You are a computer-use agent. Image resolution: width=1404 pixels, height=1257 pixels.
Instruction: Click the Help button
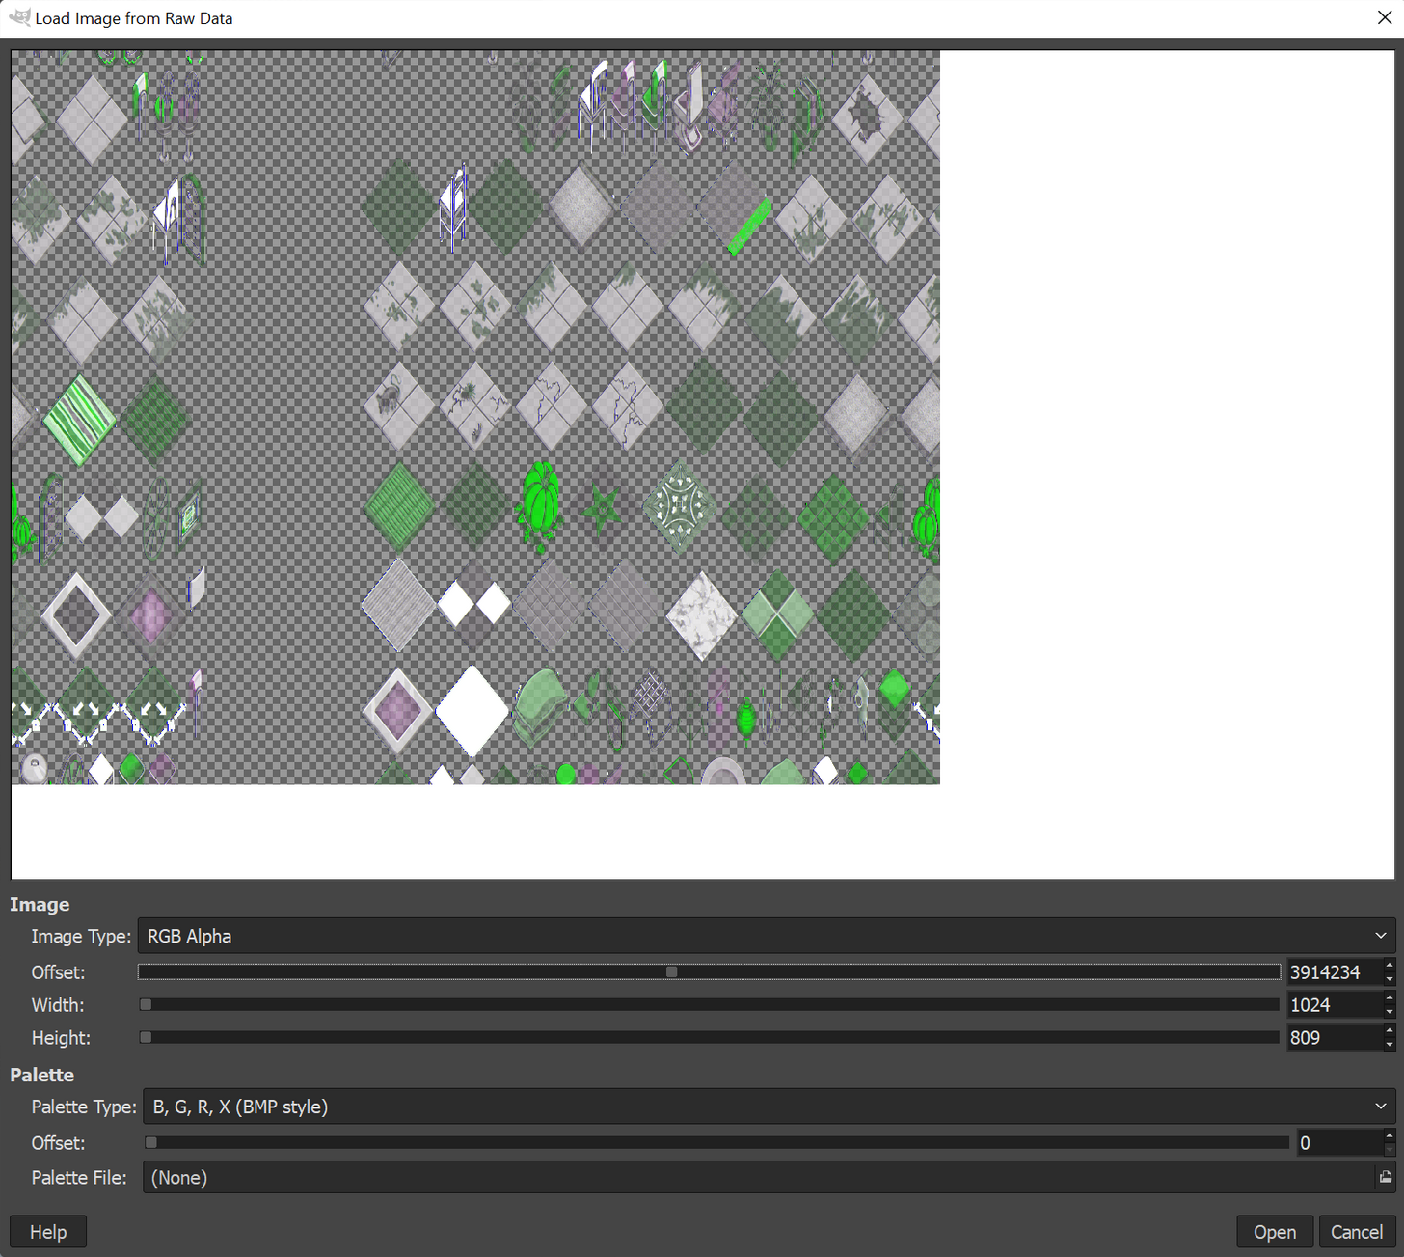point(47,1231)
